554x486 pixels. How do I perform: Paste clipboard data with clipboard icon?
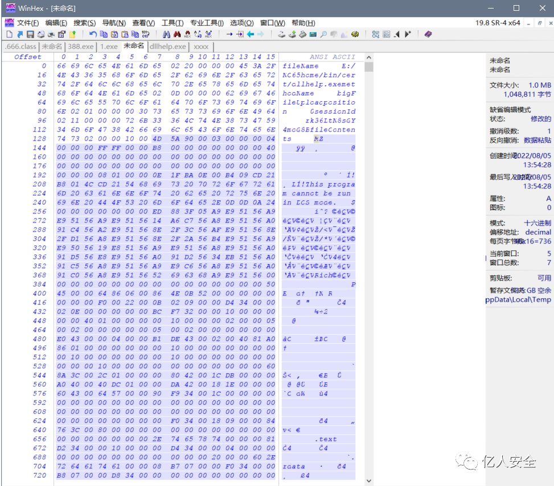pos(125,34)
